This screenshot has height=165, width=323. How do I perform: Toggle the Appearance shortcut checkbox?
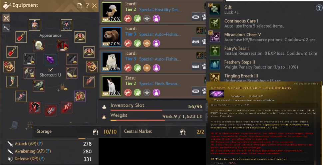(51, 70)
